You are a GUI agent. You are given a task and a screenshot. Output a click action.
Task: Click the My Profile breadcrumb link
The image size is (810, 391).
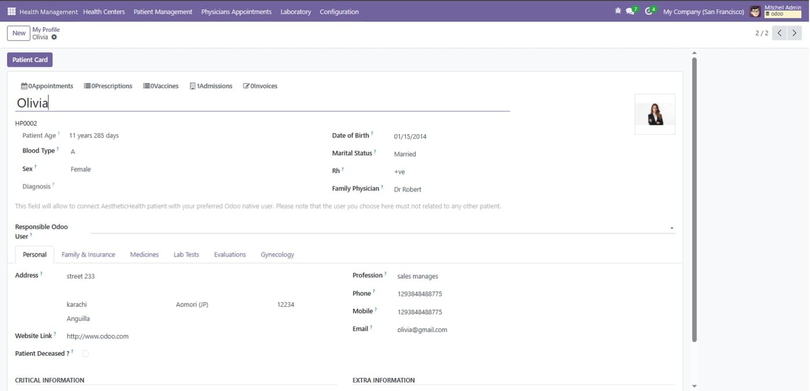[x=46, y=29]
